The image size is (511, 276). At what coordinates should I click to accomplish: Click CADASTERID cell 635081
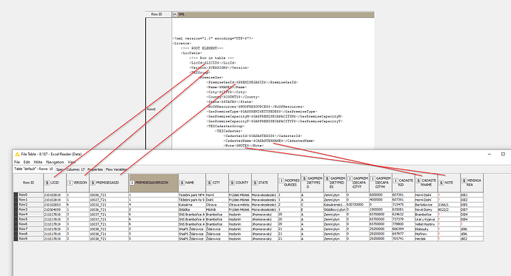[403, 209]
